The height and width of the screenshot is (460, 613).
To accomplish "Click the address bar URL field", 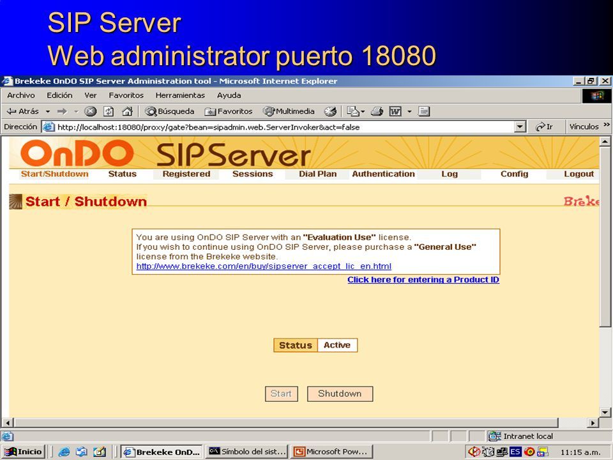I will [285, 126].
